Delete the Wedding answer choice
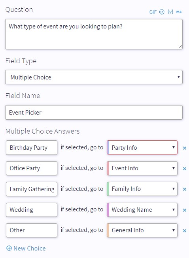 (x=185, y=210)
